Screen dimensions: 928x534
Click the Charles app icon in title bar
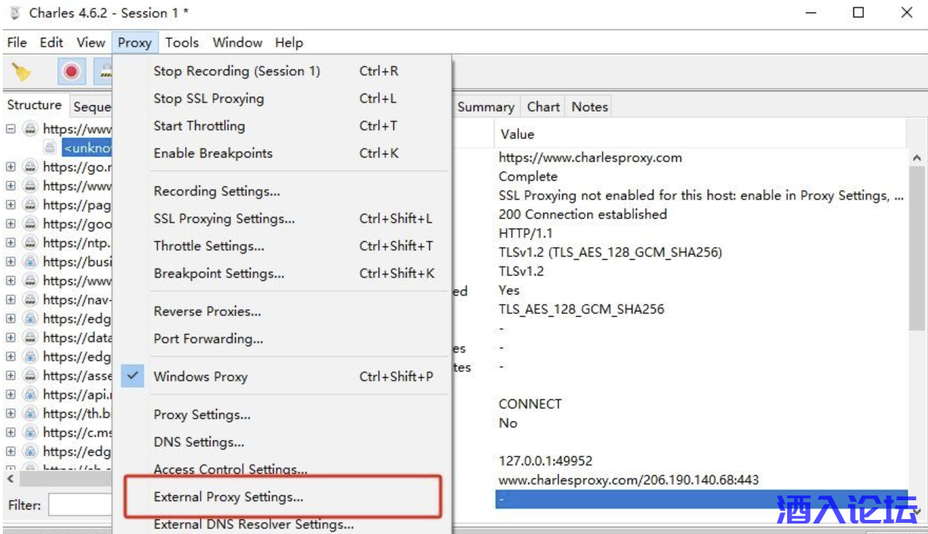pos(15,13)
